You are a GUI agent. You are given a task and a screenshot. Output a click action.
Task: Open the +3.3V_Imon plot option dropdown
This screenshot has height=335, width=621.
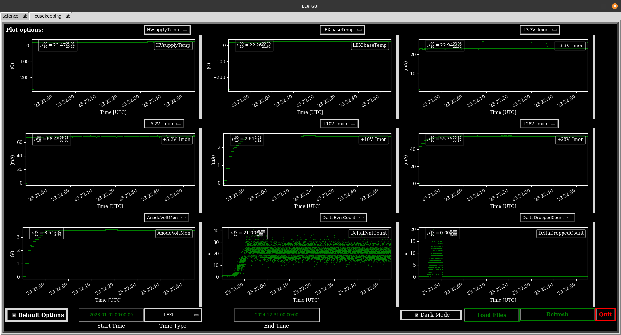point(540,30)
